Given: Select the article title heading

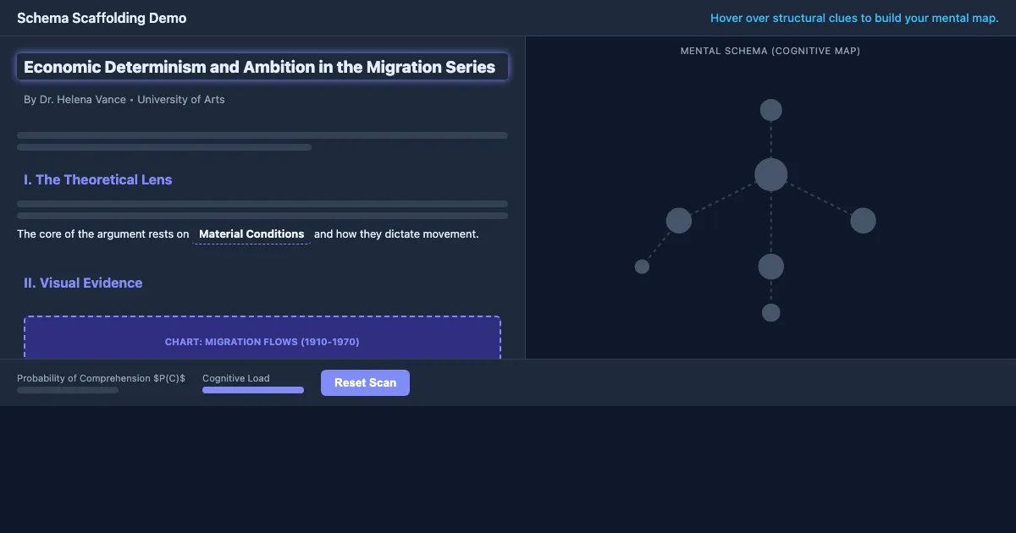Looking at the screenshot, I should point(262,67).
